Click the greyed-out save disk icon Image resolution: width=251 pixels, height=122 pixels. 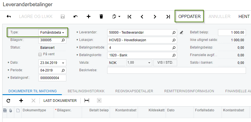63,16
